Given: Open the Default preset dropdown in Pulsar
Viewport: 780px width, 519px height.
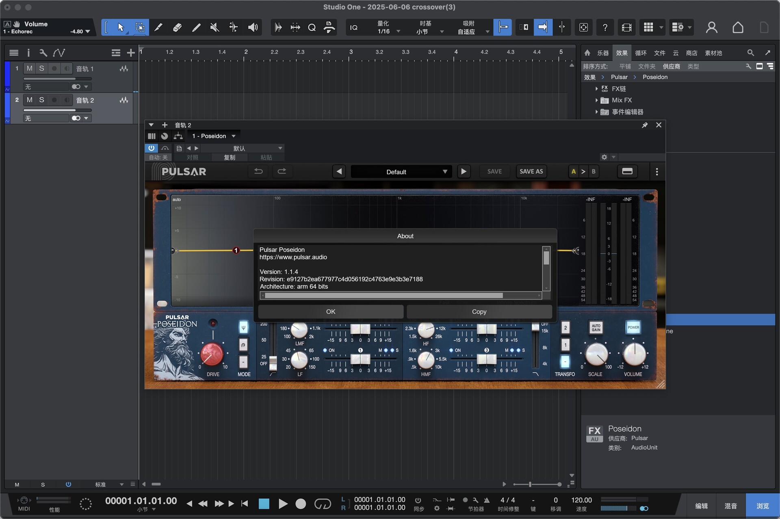Looking at the screenshot, I should pos(401,172).
